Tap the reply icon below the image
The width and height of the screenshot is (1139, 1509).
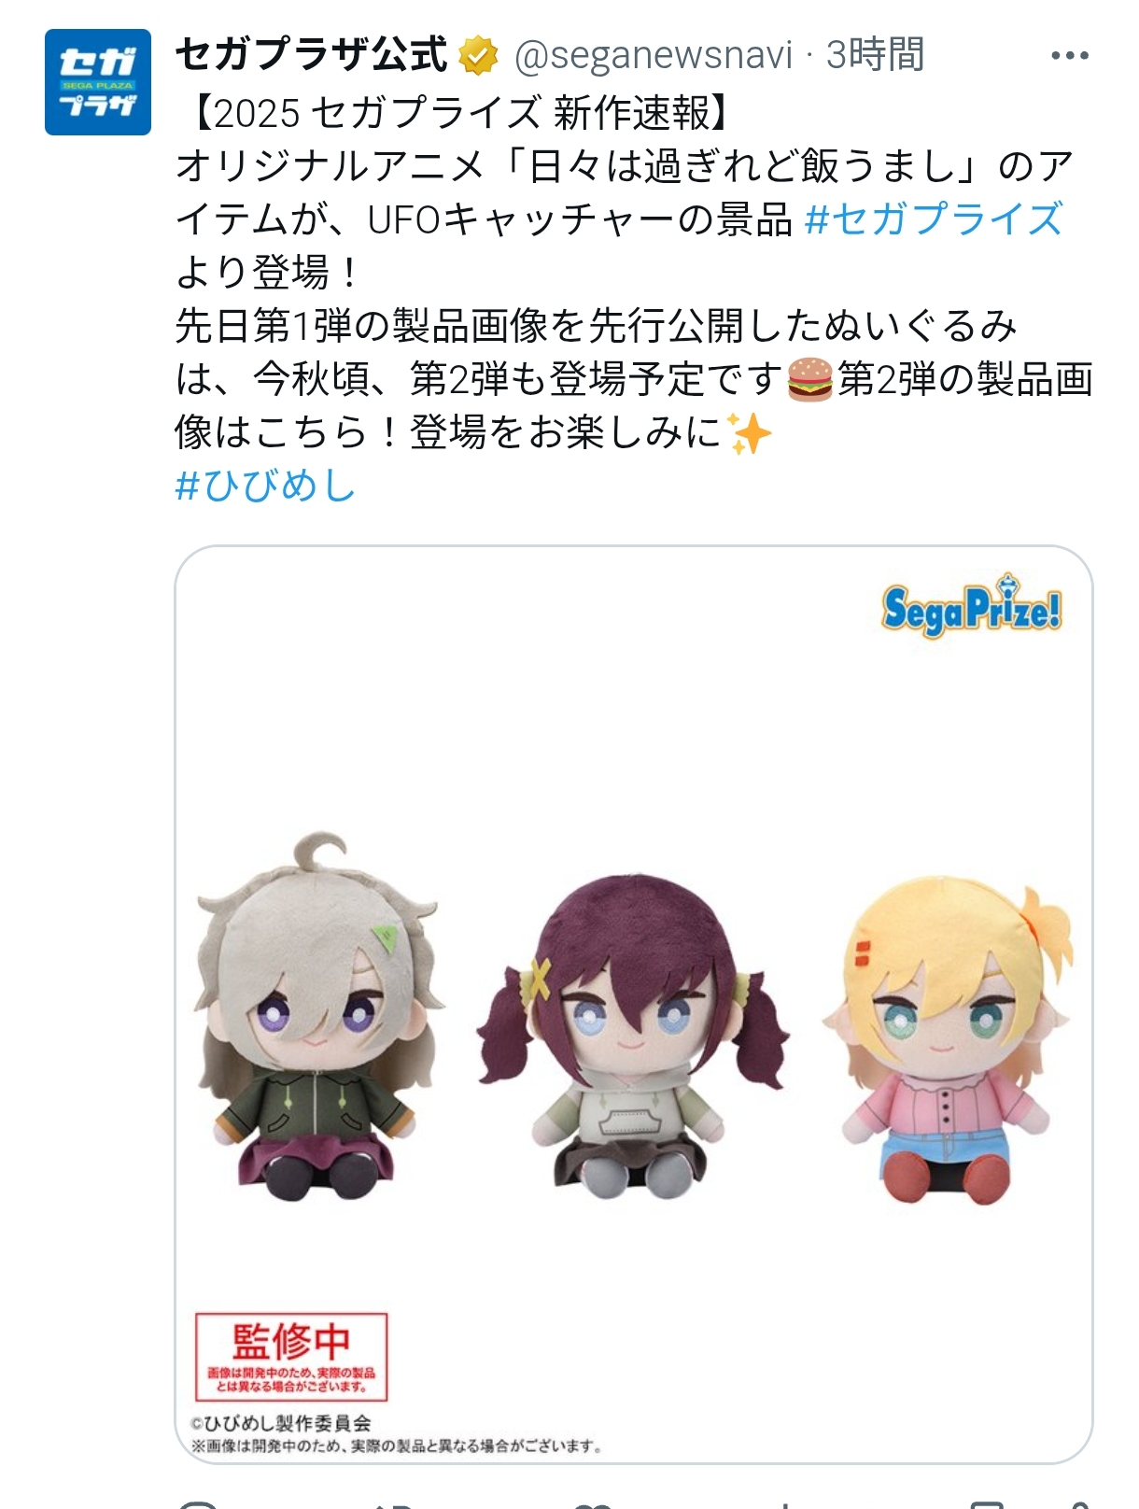[198, 1503]
